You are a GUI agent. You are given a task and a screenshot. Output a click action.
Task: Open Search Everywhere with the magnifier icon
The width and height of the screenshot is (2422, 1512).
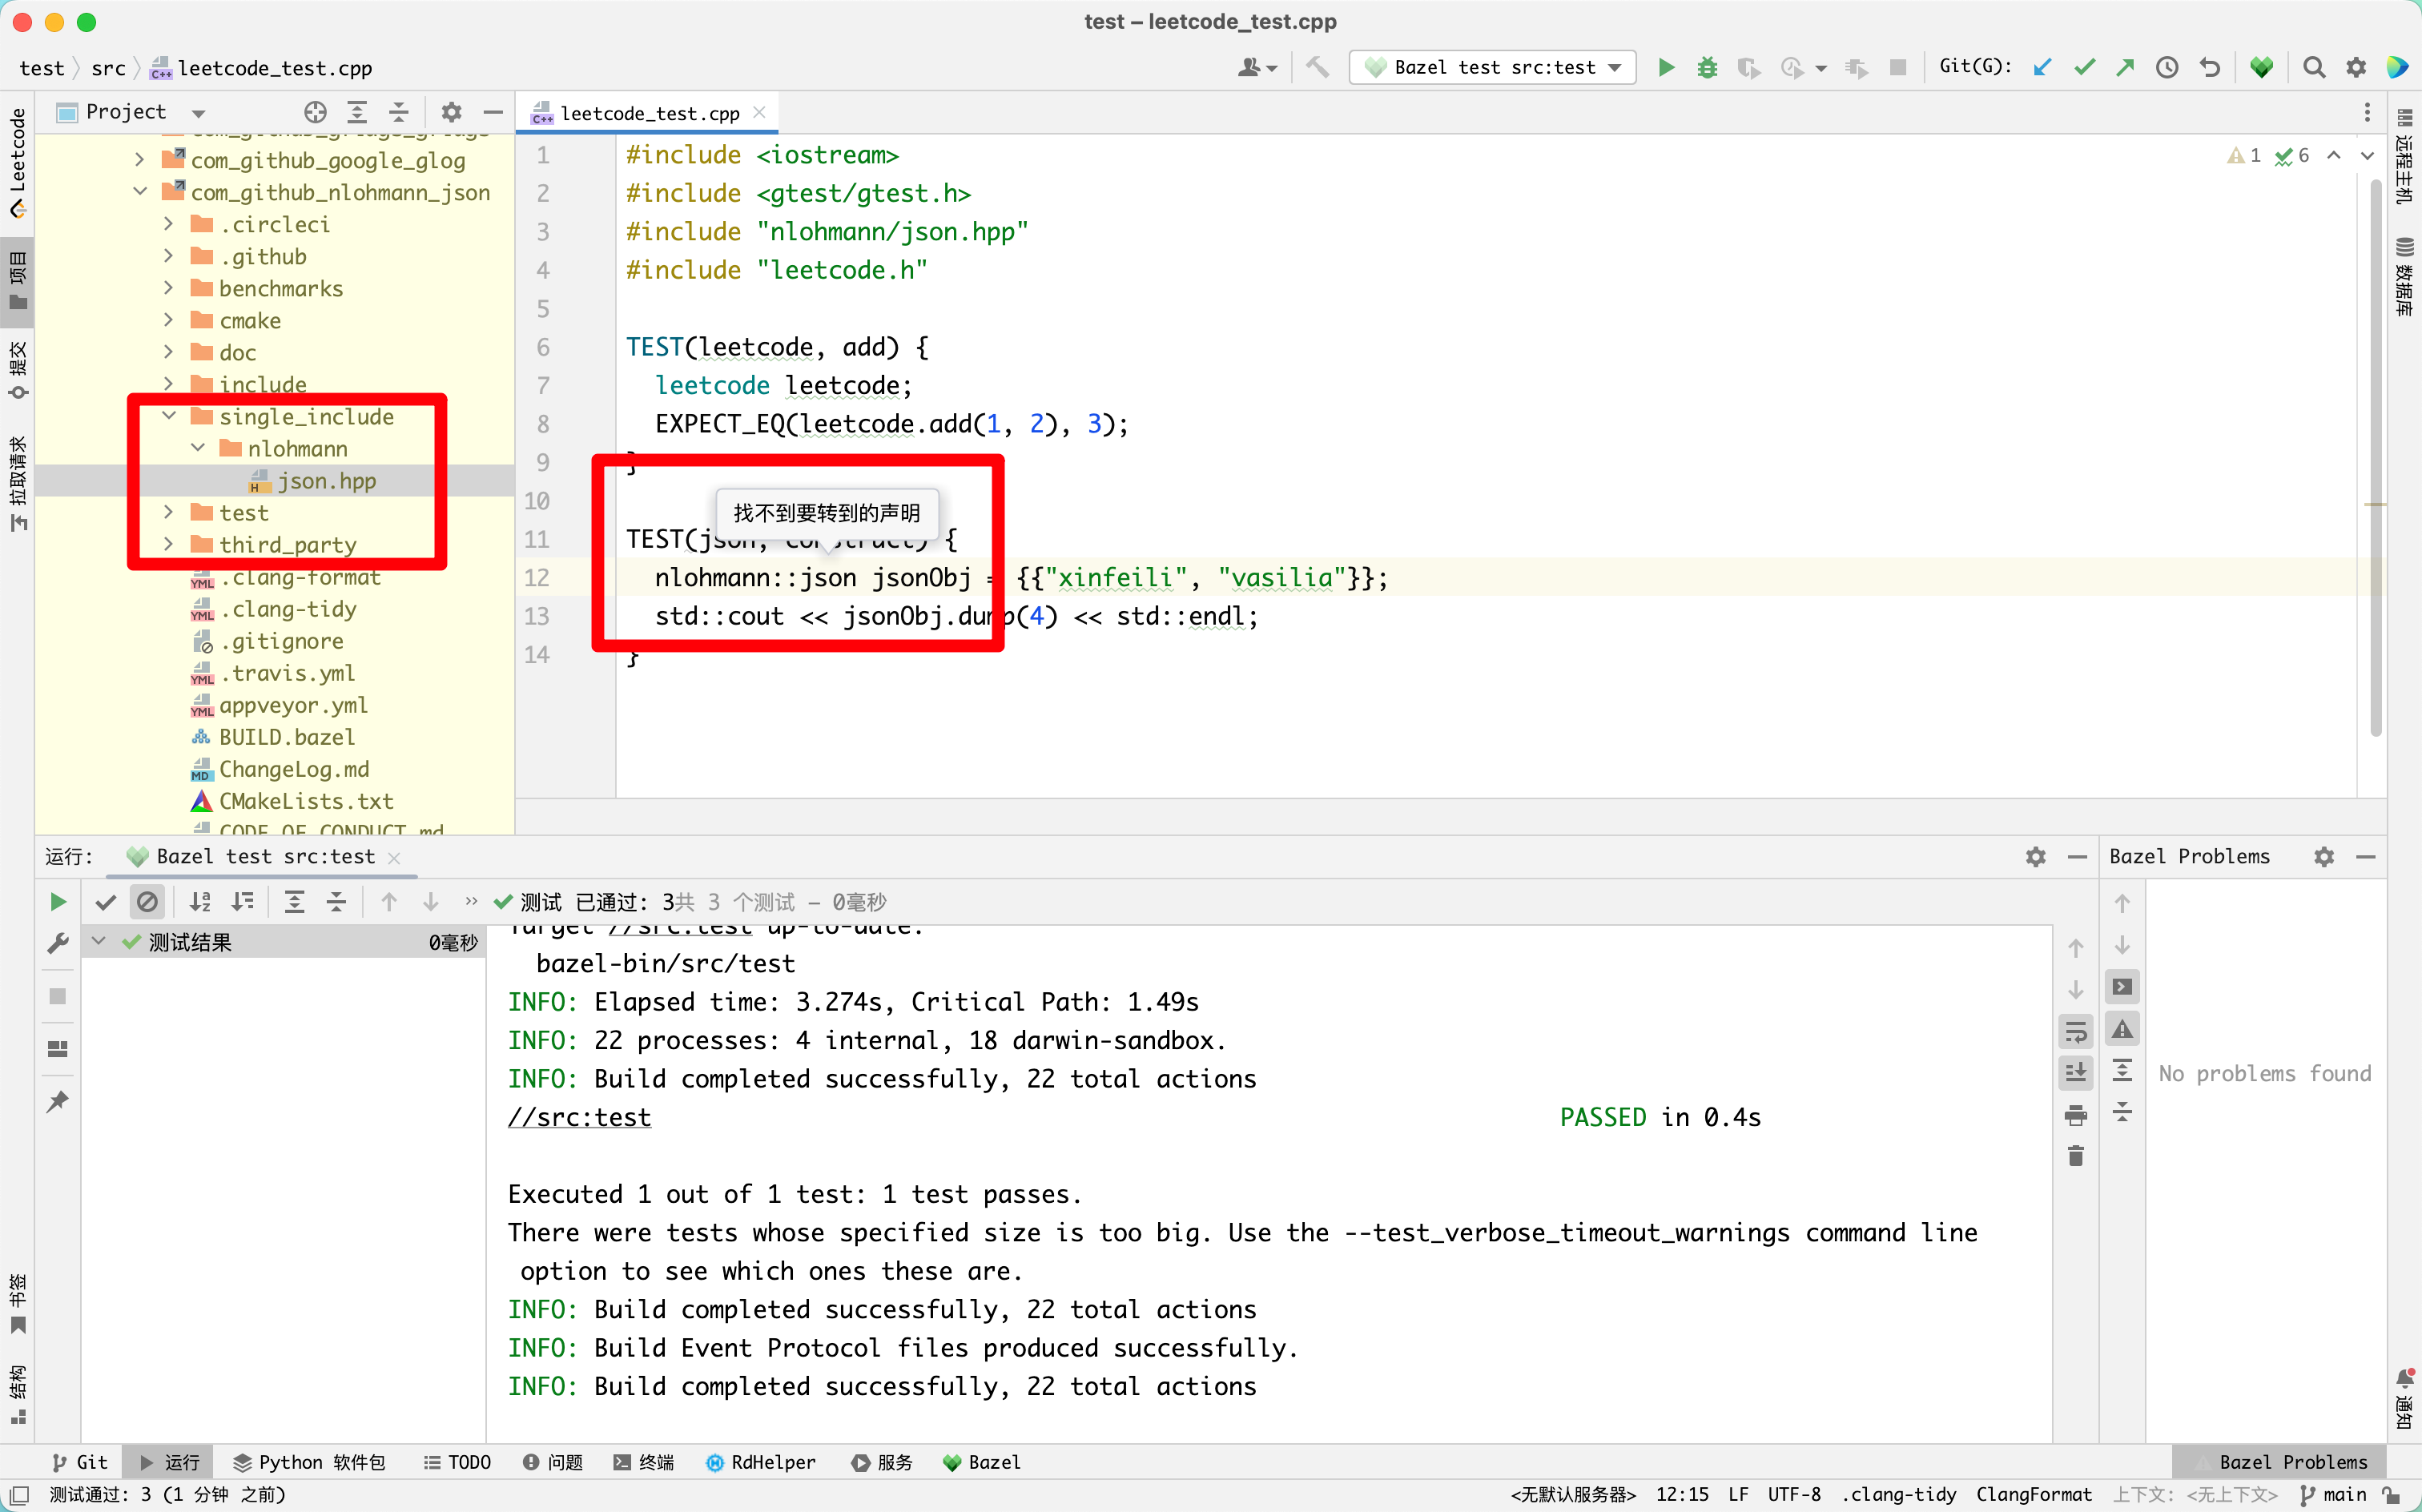[x=2314, y=67]
